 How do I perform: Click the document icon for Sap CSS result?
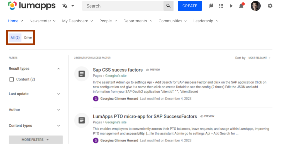[x=82, y=74]
